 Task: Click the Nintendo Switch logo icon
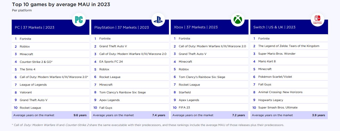point(317,20)
